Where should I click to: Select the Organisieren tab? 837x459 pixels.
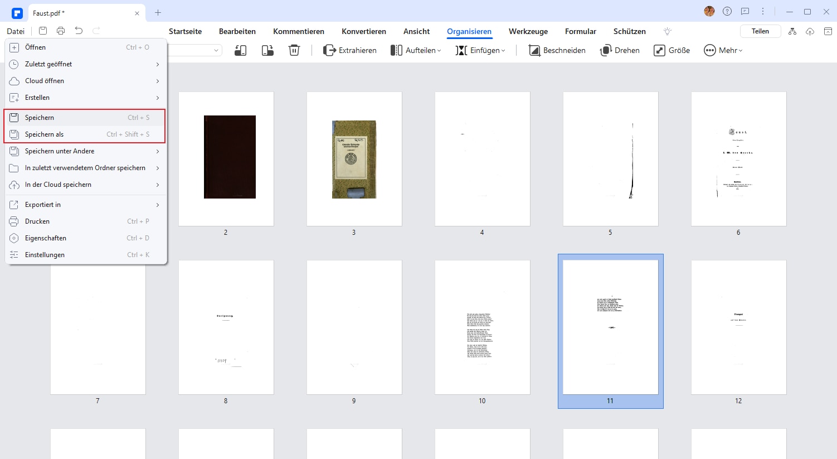click(x=469, y=31)
